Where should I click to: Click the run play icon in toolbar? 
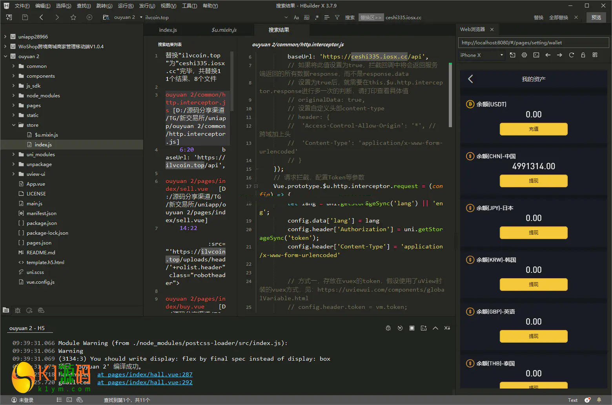tap(89, 17)
